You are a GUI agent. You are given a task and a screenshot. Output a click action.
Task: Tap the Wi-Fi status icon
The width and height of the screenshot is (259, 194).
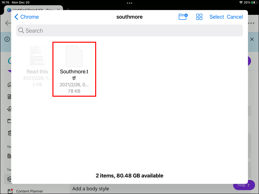coord(241,3)
